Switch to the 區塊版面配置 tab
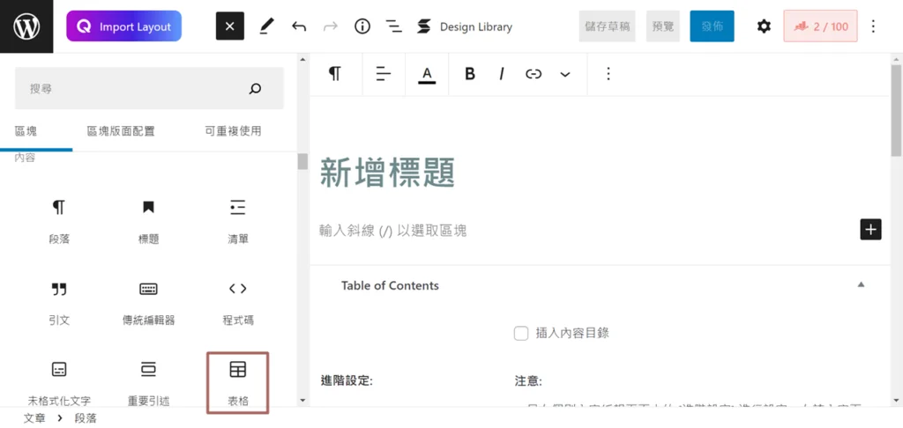This screenshot has width=903, height=428. coord(121,131)
